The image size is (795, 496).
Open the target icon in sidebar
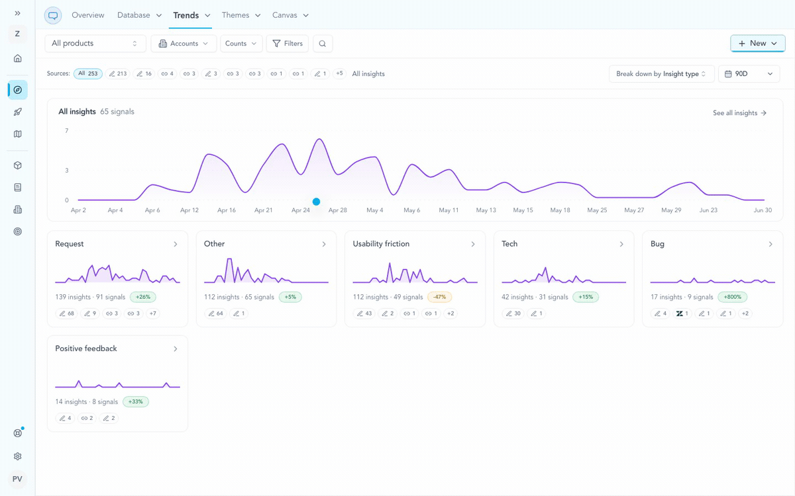[17, 231]
